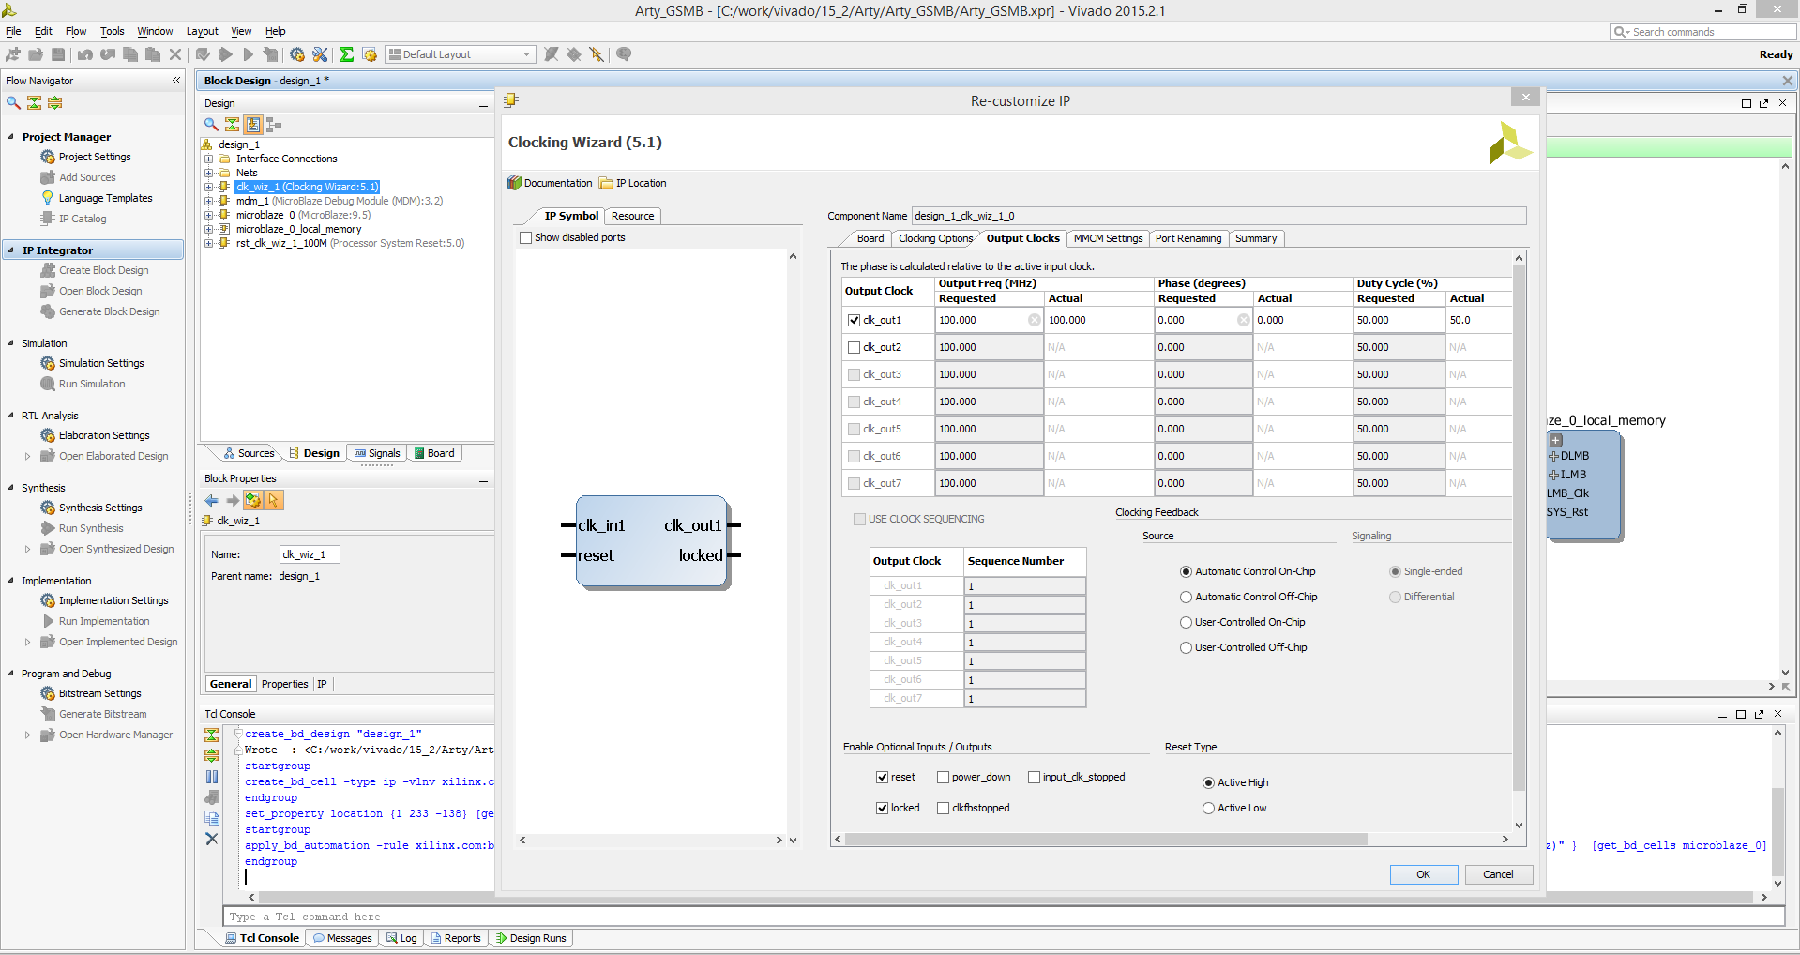The width and height of the screenshot is (1800, 955).
Task: Click the Project Settings gear icon in main toolbar
Action: click(x=297, y=54)
